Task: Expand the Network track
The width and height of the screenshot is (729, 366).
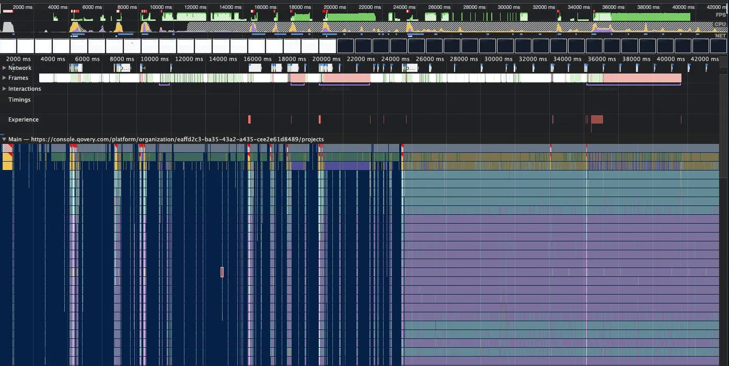Action: pos(5,68)
